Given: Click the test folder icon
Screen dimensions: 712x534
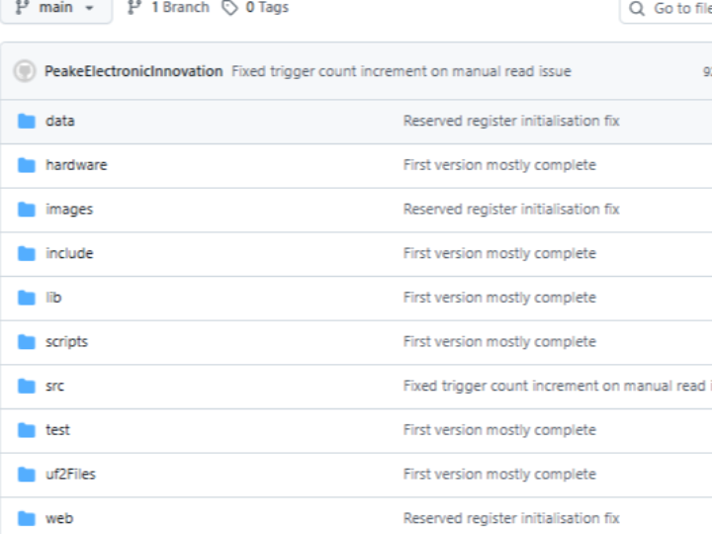Looking at the screenshot, I should tap(27, 430).
